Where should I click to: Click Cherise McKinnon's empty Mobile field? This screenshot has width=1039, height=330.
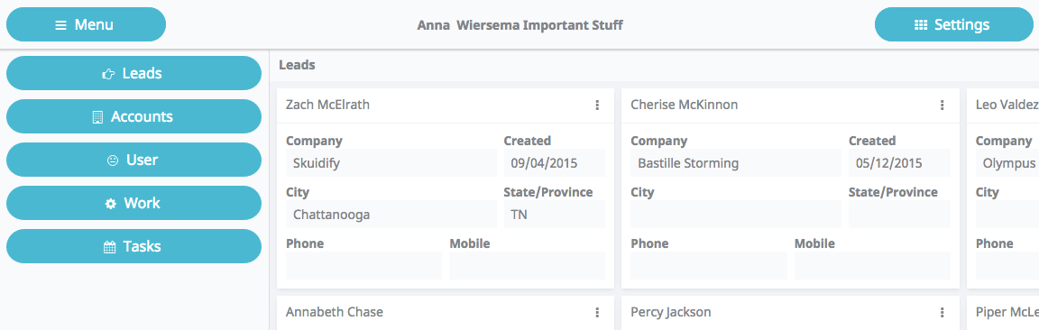873,266
